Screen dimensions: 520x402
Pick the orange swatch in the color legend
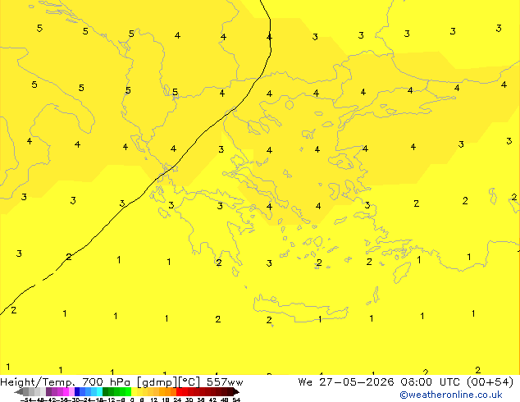point(168,391)
